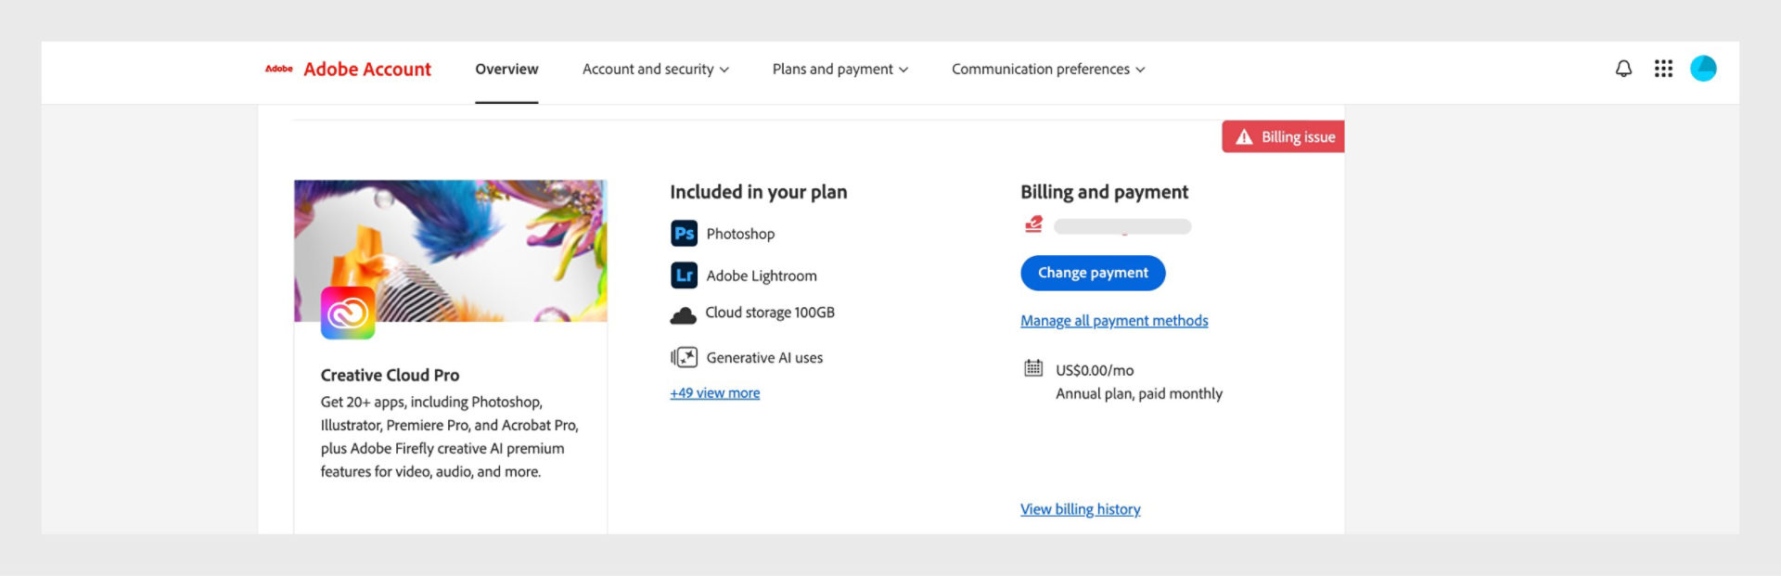Open the profile avatar menu
Image resolution: width=1781 pixels, height=576 pixels.
coord(1703,69)
